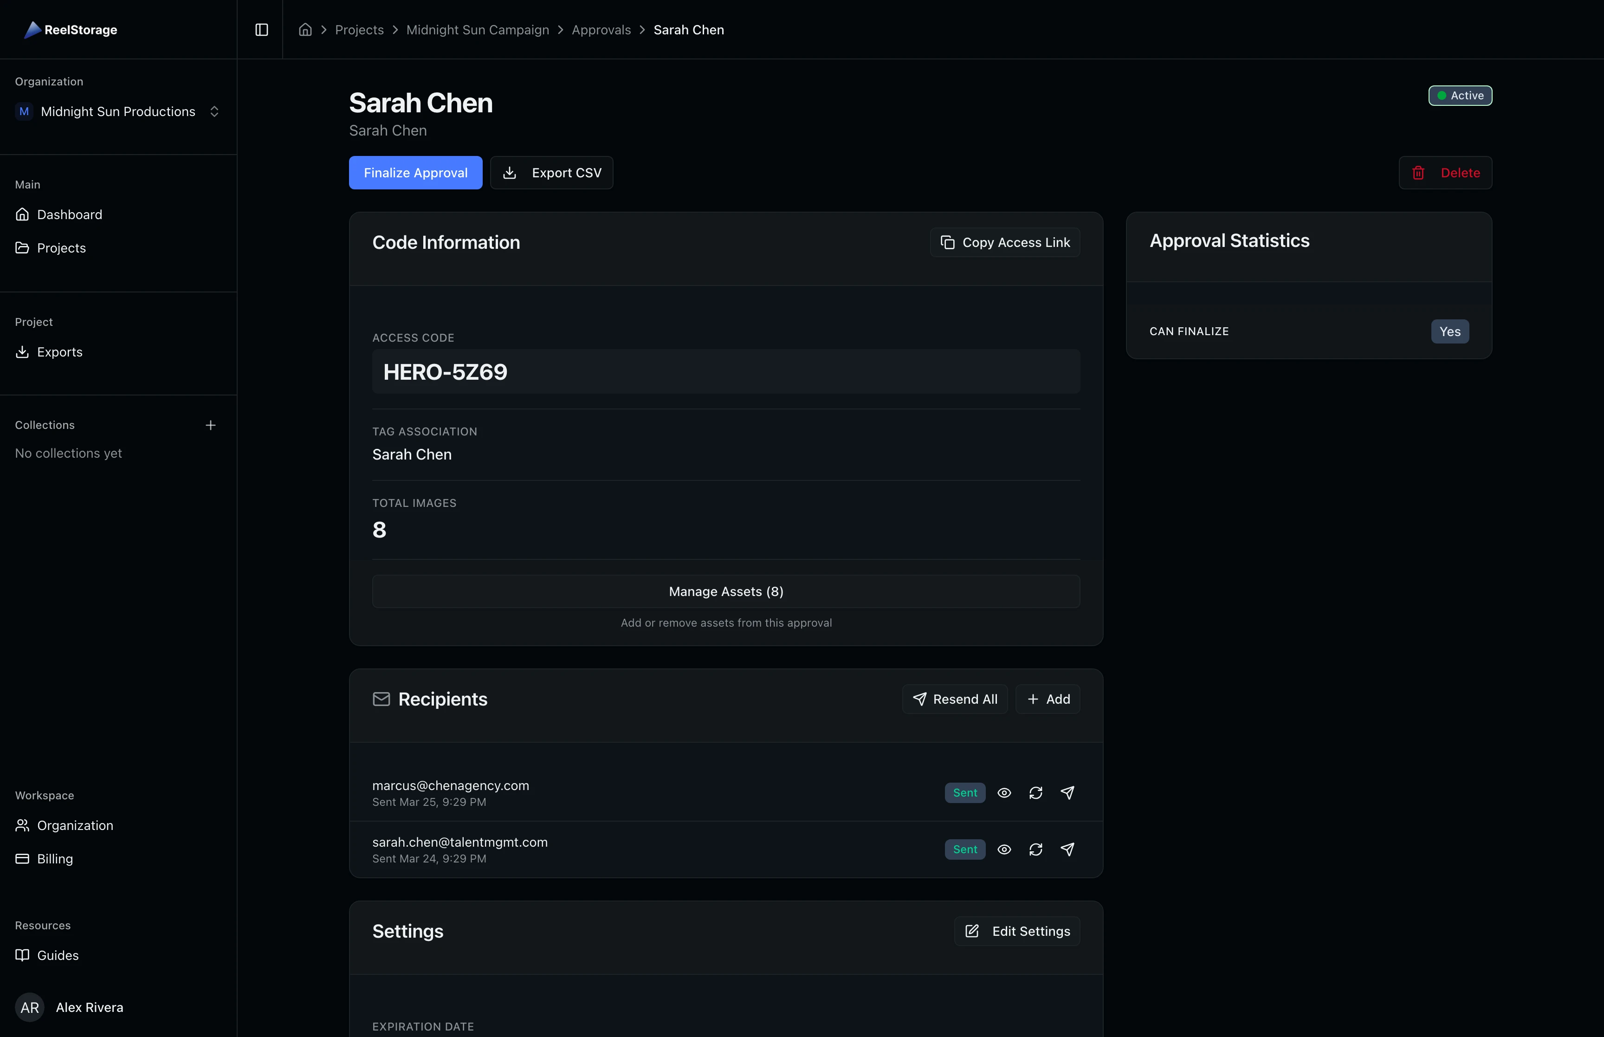Click the copy icon next to Copy Access Link
The height and width of the screenshot is (1037, 1604).
click(948, 242)
